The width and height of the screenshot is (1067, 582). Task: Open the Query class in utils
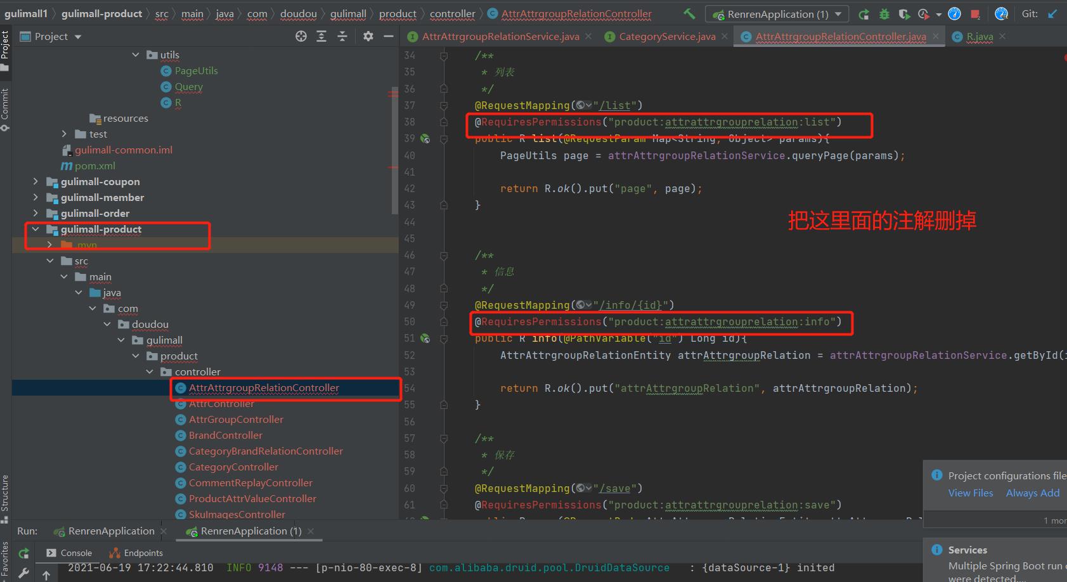189,87
